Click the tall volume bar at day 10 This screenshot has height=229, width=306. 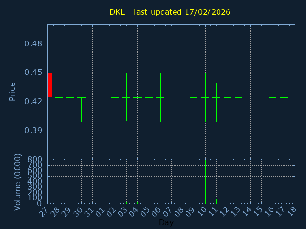(x=205, y=182)
